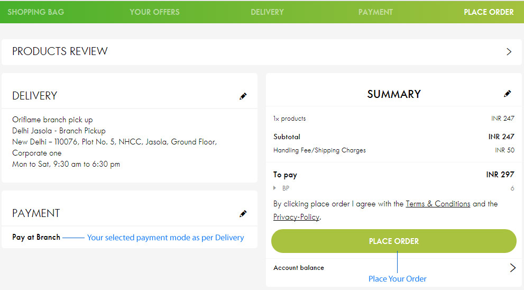This screenshot has width=524, height=290.
Task: Expand the Products Review section arrow
Action: coord(509,51)
